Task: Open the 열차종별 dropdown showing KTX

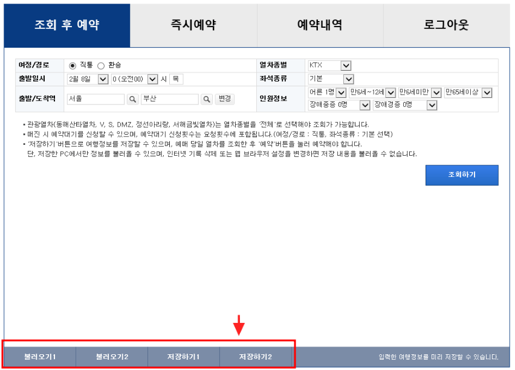Action: (x=345, y=66)
